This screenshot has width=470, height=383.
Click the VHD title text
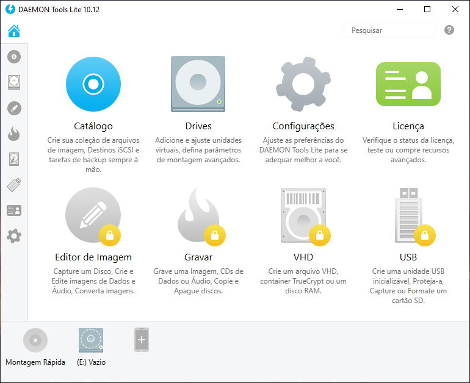point(303,257)
